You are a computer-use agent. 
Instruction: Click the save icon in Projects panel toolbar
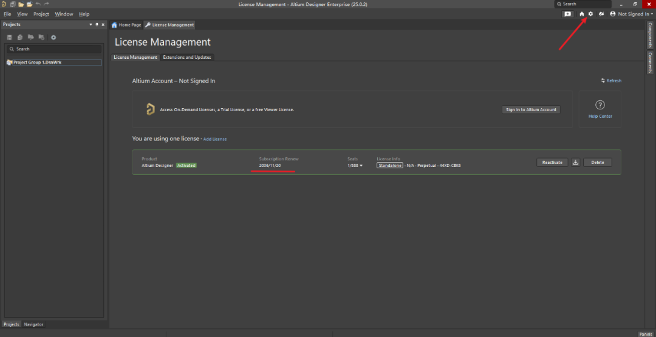tap(10, 38)
